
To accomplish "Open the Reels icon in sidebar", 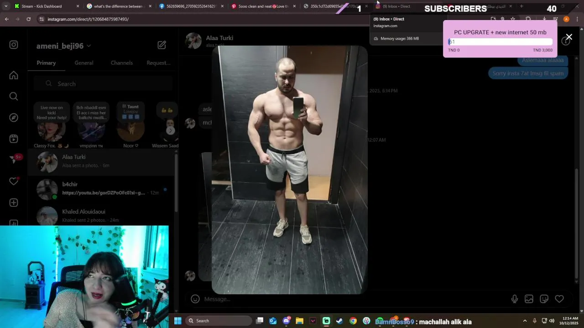I will (14, 139).
